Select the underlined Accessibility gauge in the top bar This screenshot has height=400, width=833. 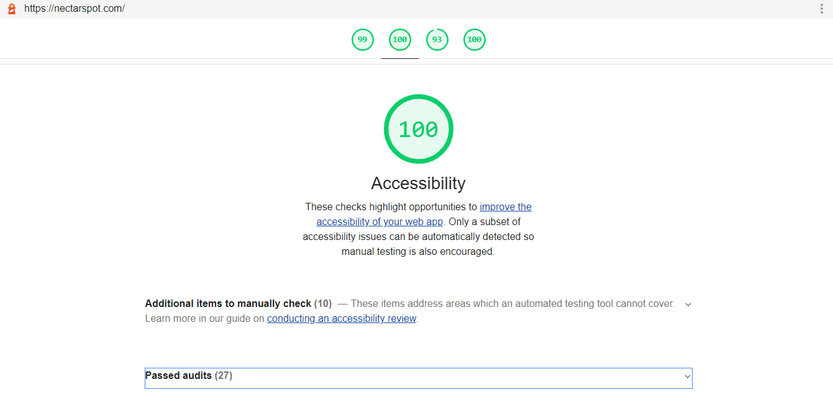pyautogui.click(x=399, y=40)
